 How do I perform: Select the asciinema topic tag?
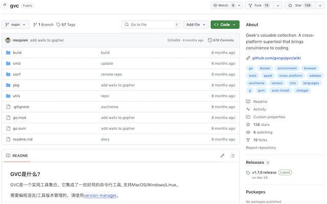pos(256,83)
